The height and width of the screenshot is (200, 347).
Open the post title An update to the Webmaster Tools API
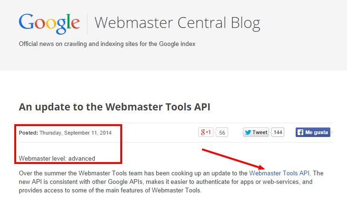click(x=115, y=107)
